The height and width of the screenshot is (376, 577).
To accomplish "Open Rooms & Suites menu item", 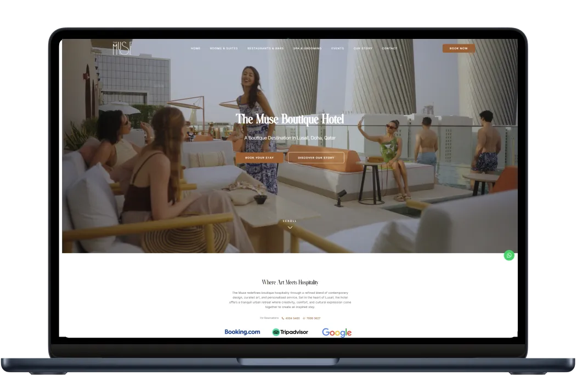I will [224, 49].
